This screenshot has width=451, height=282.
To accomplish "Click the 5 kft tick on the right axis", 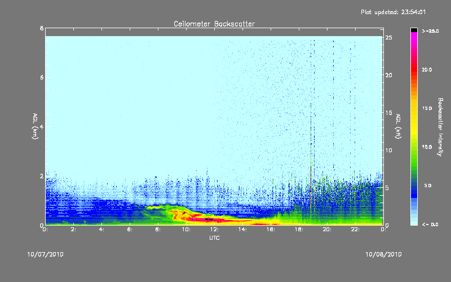I will [x=387, y=188].
